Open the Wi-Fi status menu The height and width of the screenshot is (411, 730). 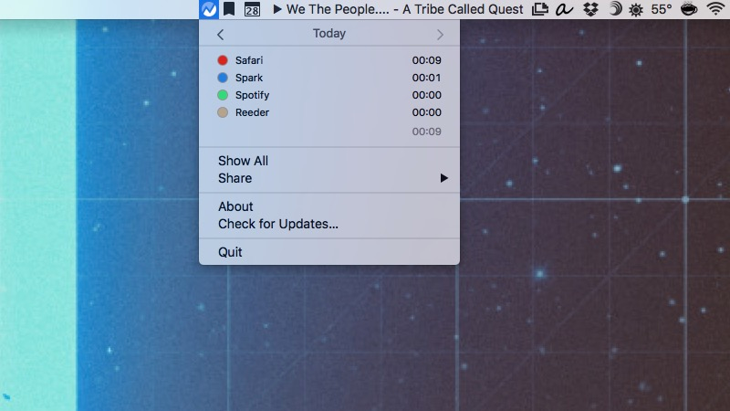[x=716, y=9]
